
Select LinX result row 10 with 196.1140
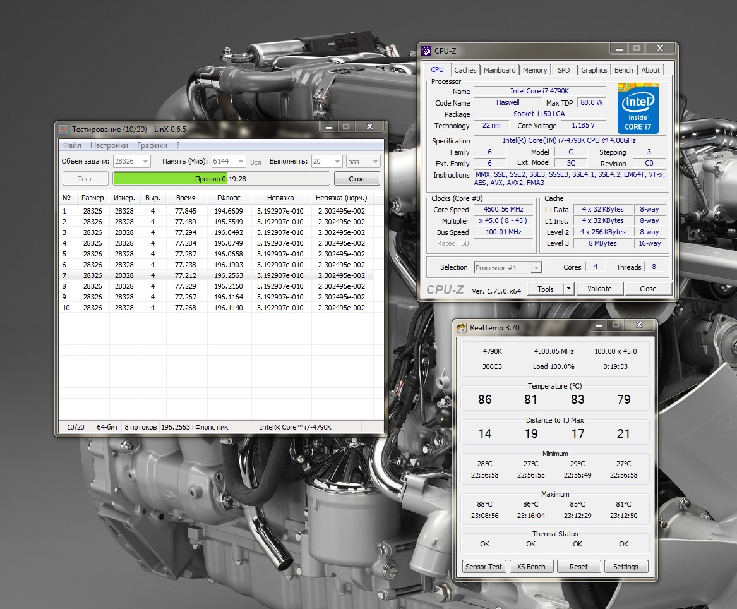(216, 308)
